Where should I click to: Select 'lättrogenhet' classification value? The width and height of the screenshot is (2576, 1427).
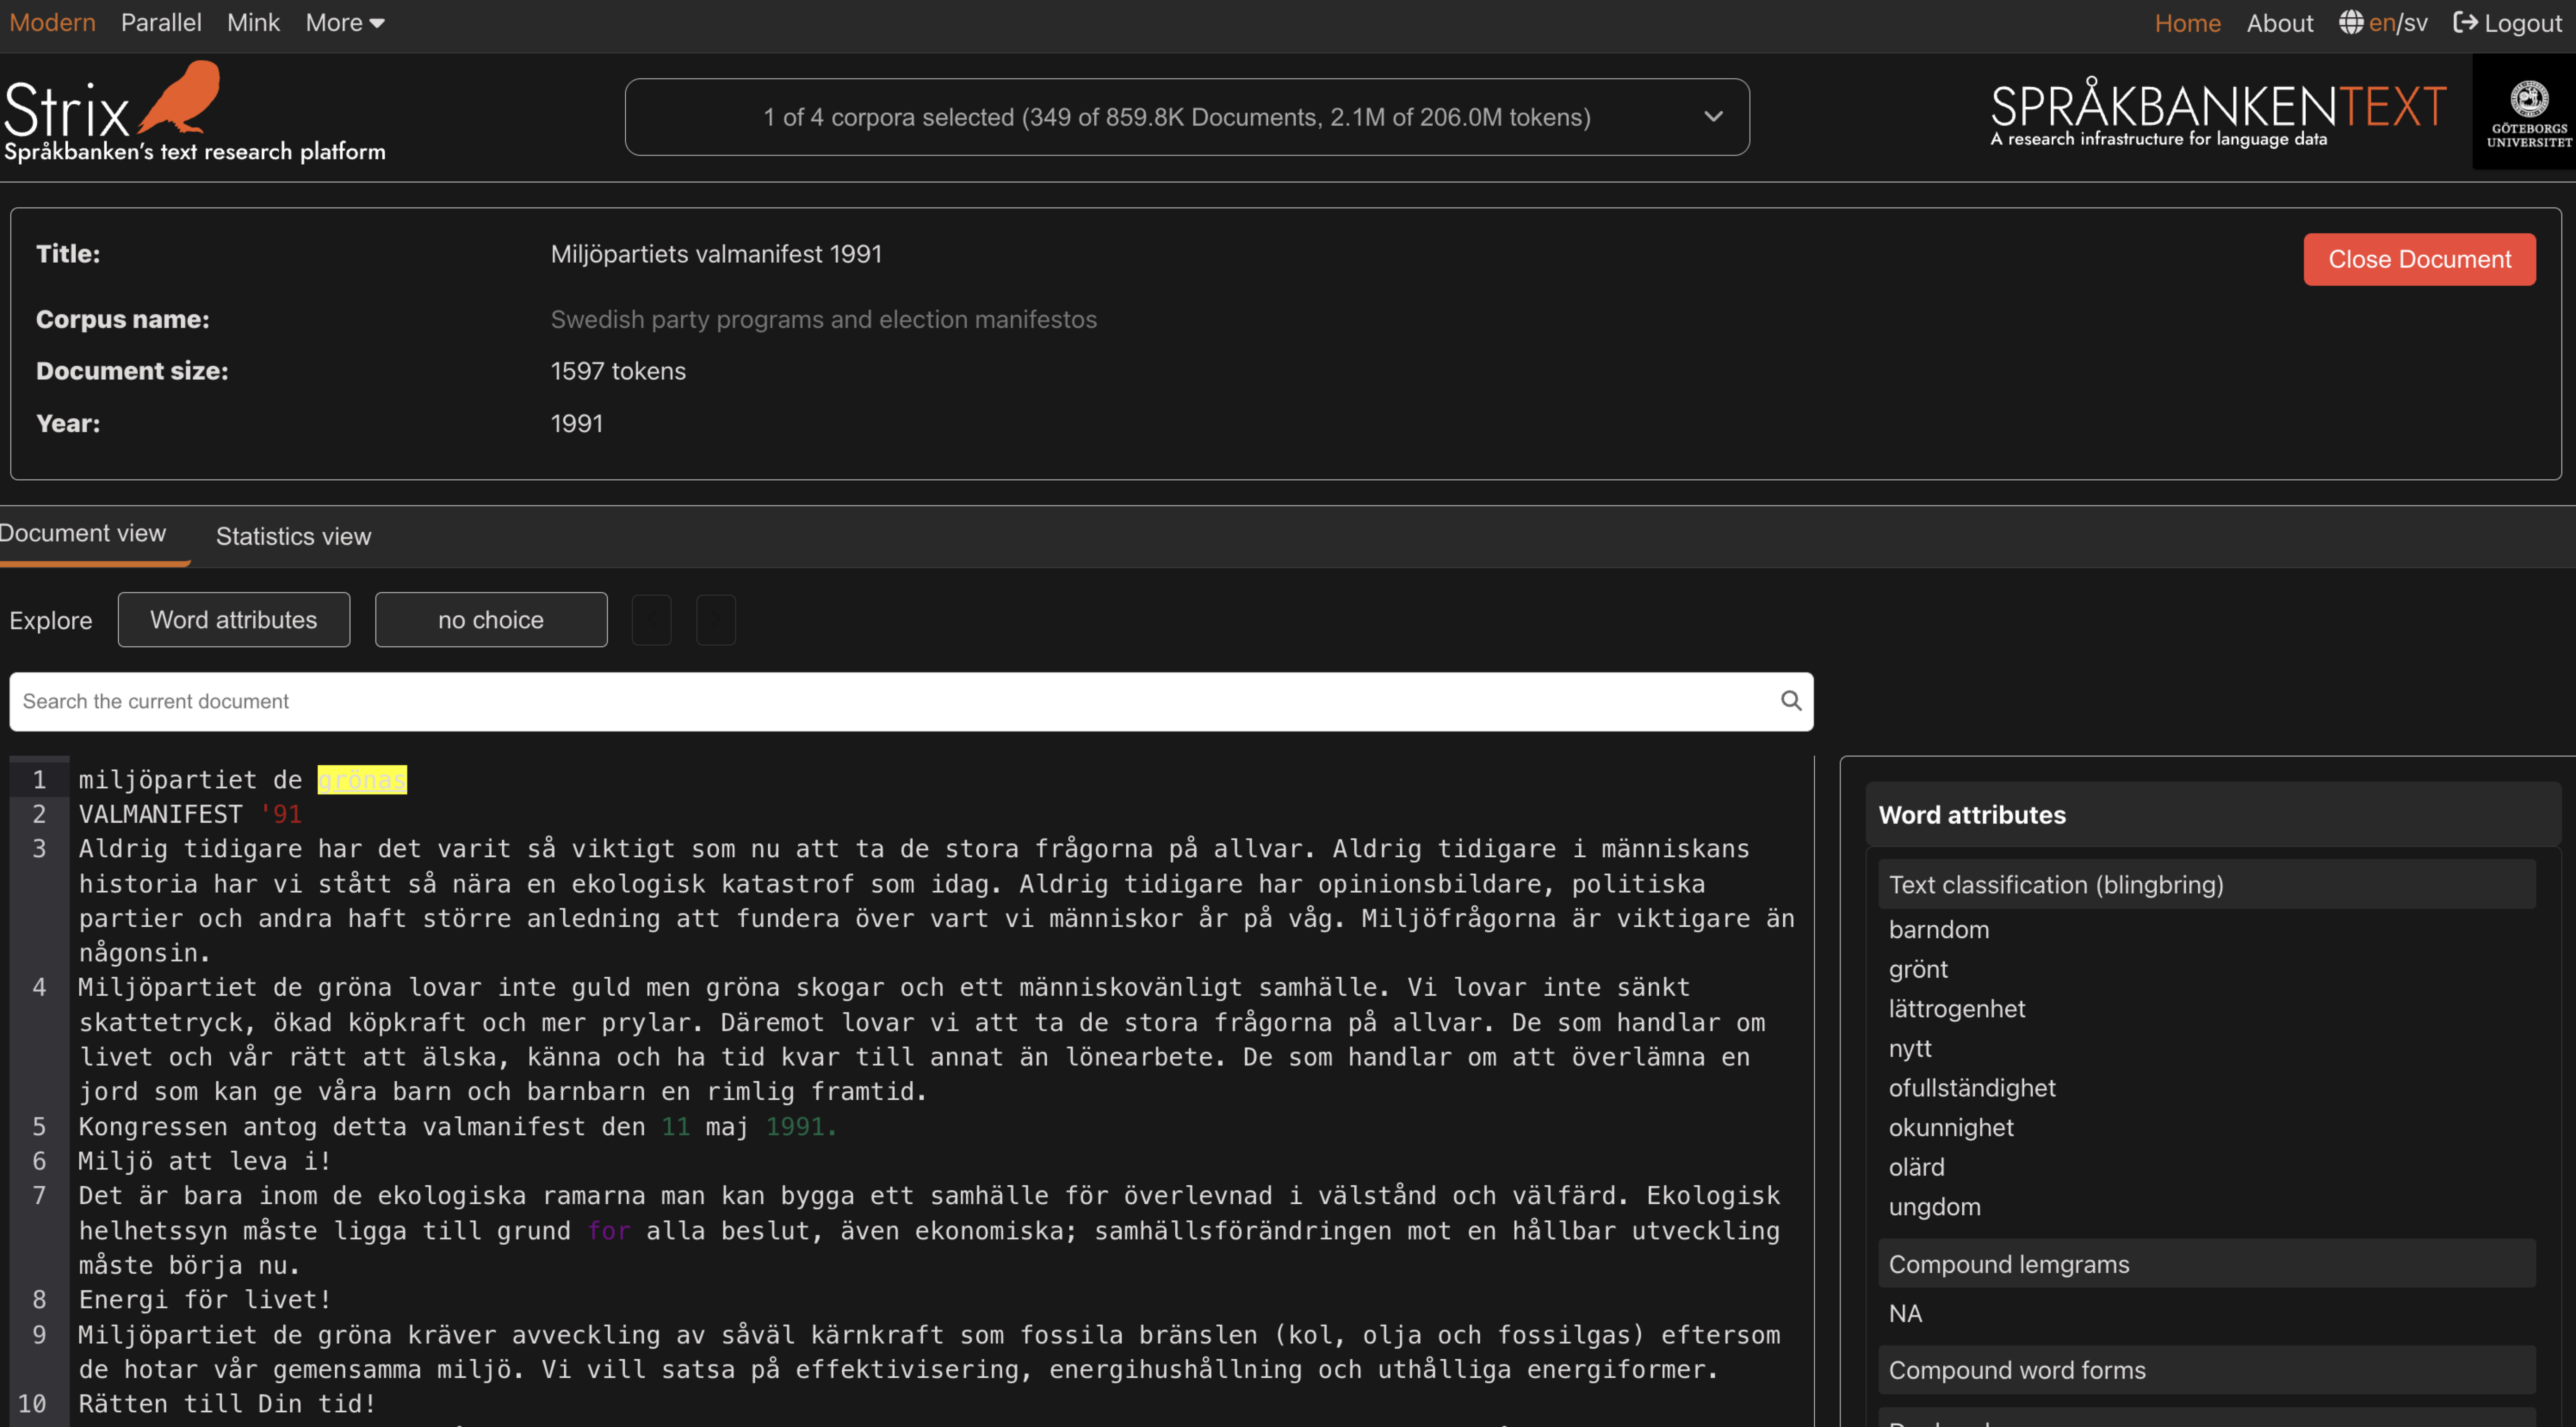point(1956,1009)
